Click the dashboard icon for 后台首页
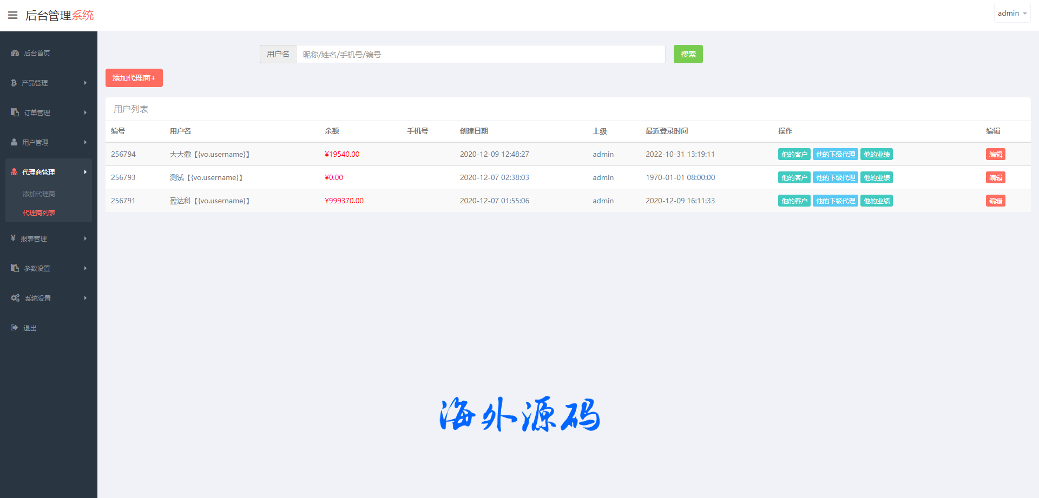Screen dimensions: 1039x498 (15, 53)
